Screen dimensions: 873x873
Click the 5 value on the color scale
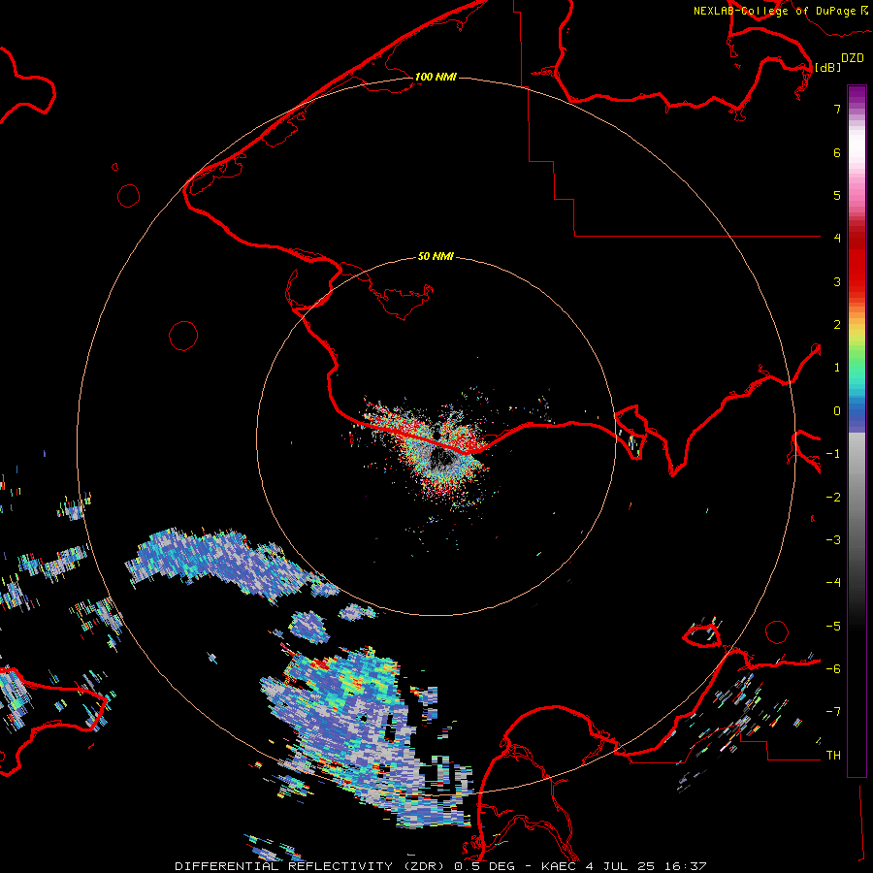coord(837,195)
